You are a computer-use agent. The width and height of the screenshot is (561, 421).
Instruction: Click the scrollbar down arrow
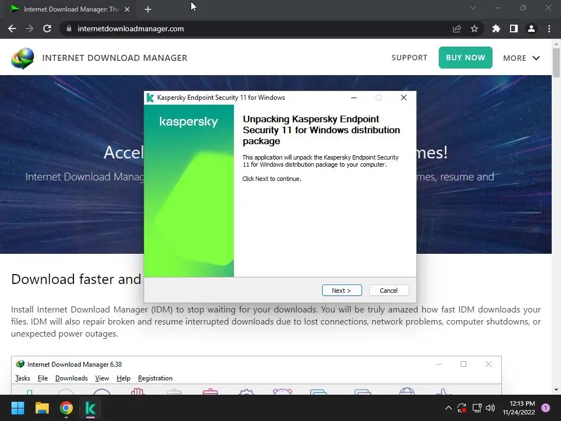point(556,390)
